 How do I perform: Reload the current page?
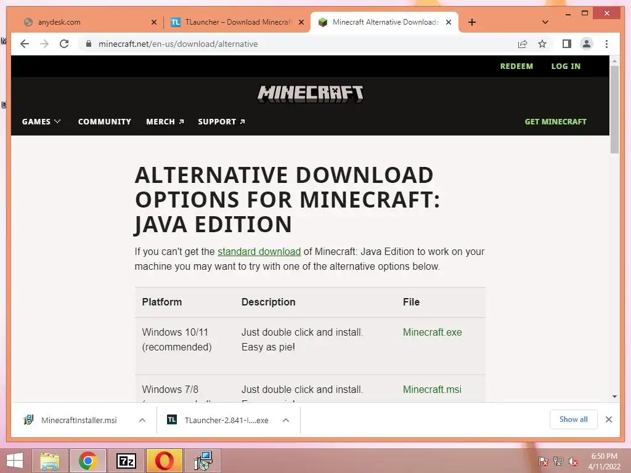pos(64,44)
